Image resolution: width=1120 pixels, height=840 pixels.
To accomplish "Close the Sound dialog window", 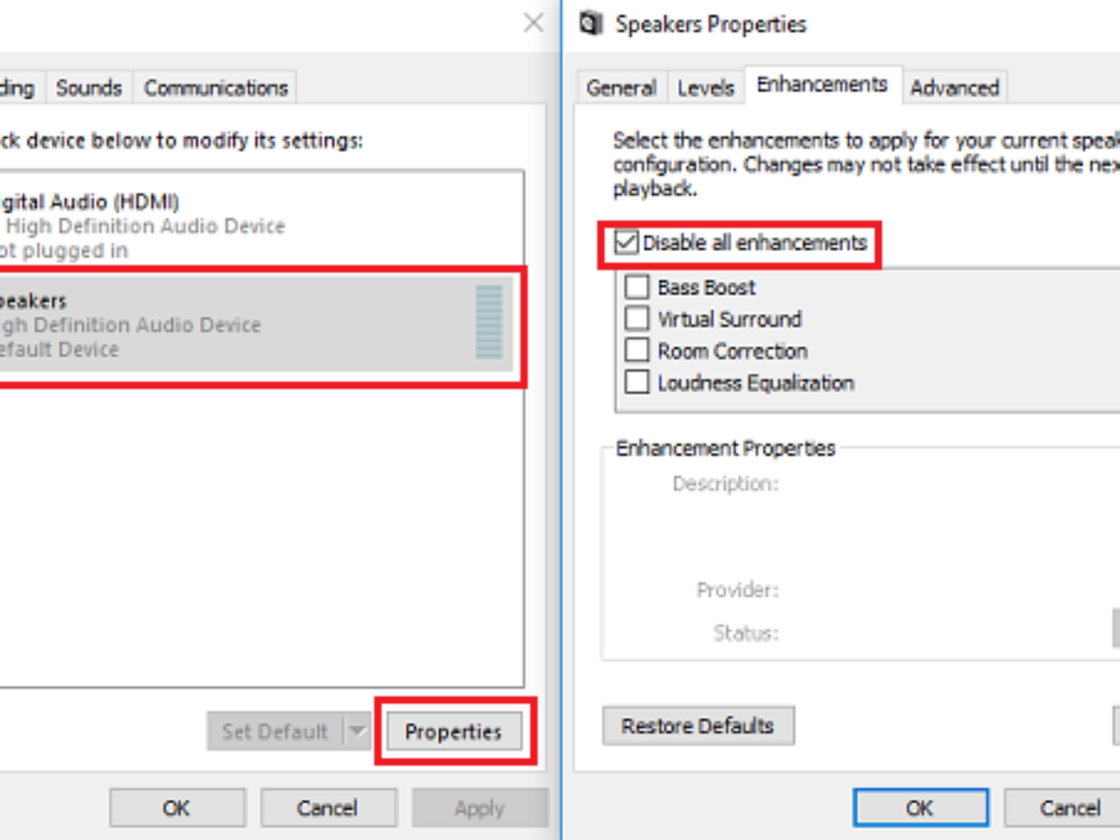I will (x=534, y=23).
